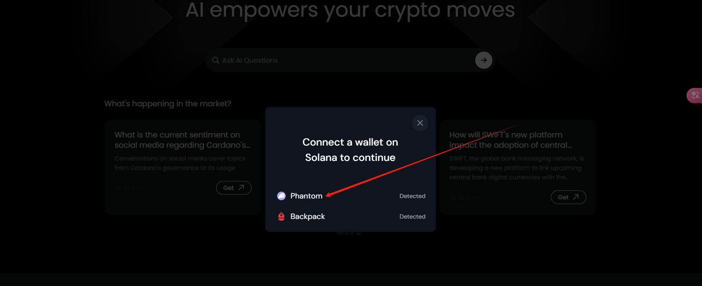Click the Detected label next to Backpack
Screen dimensions: 702x286
tap(412, 216)
